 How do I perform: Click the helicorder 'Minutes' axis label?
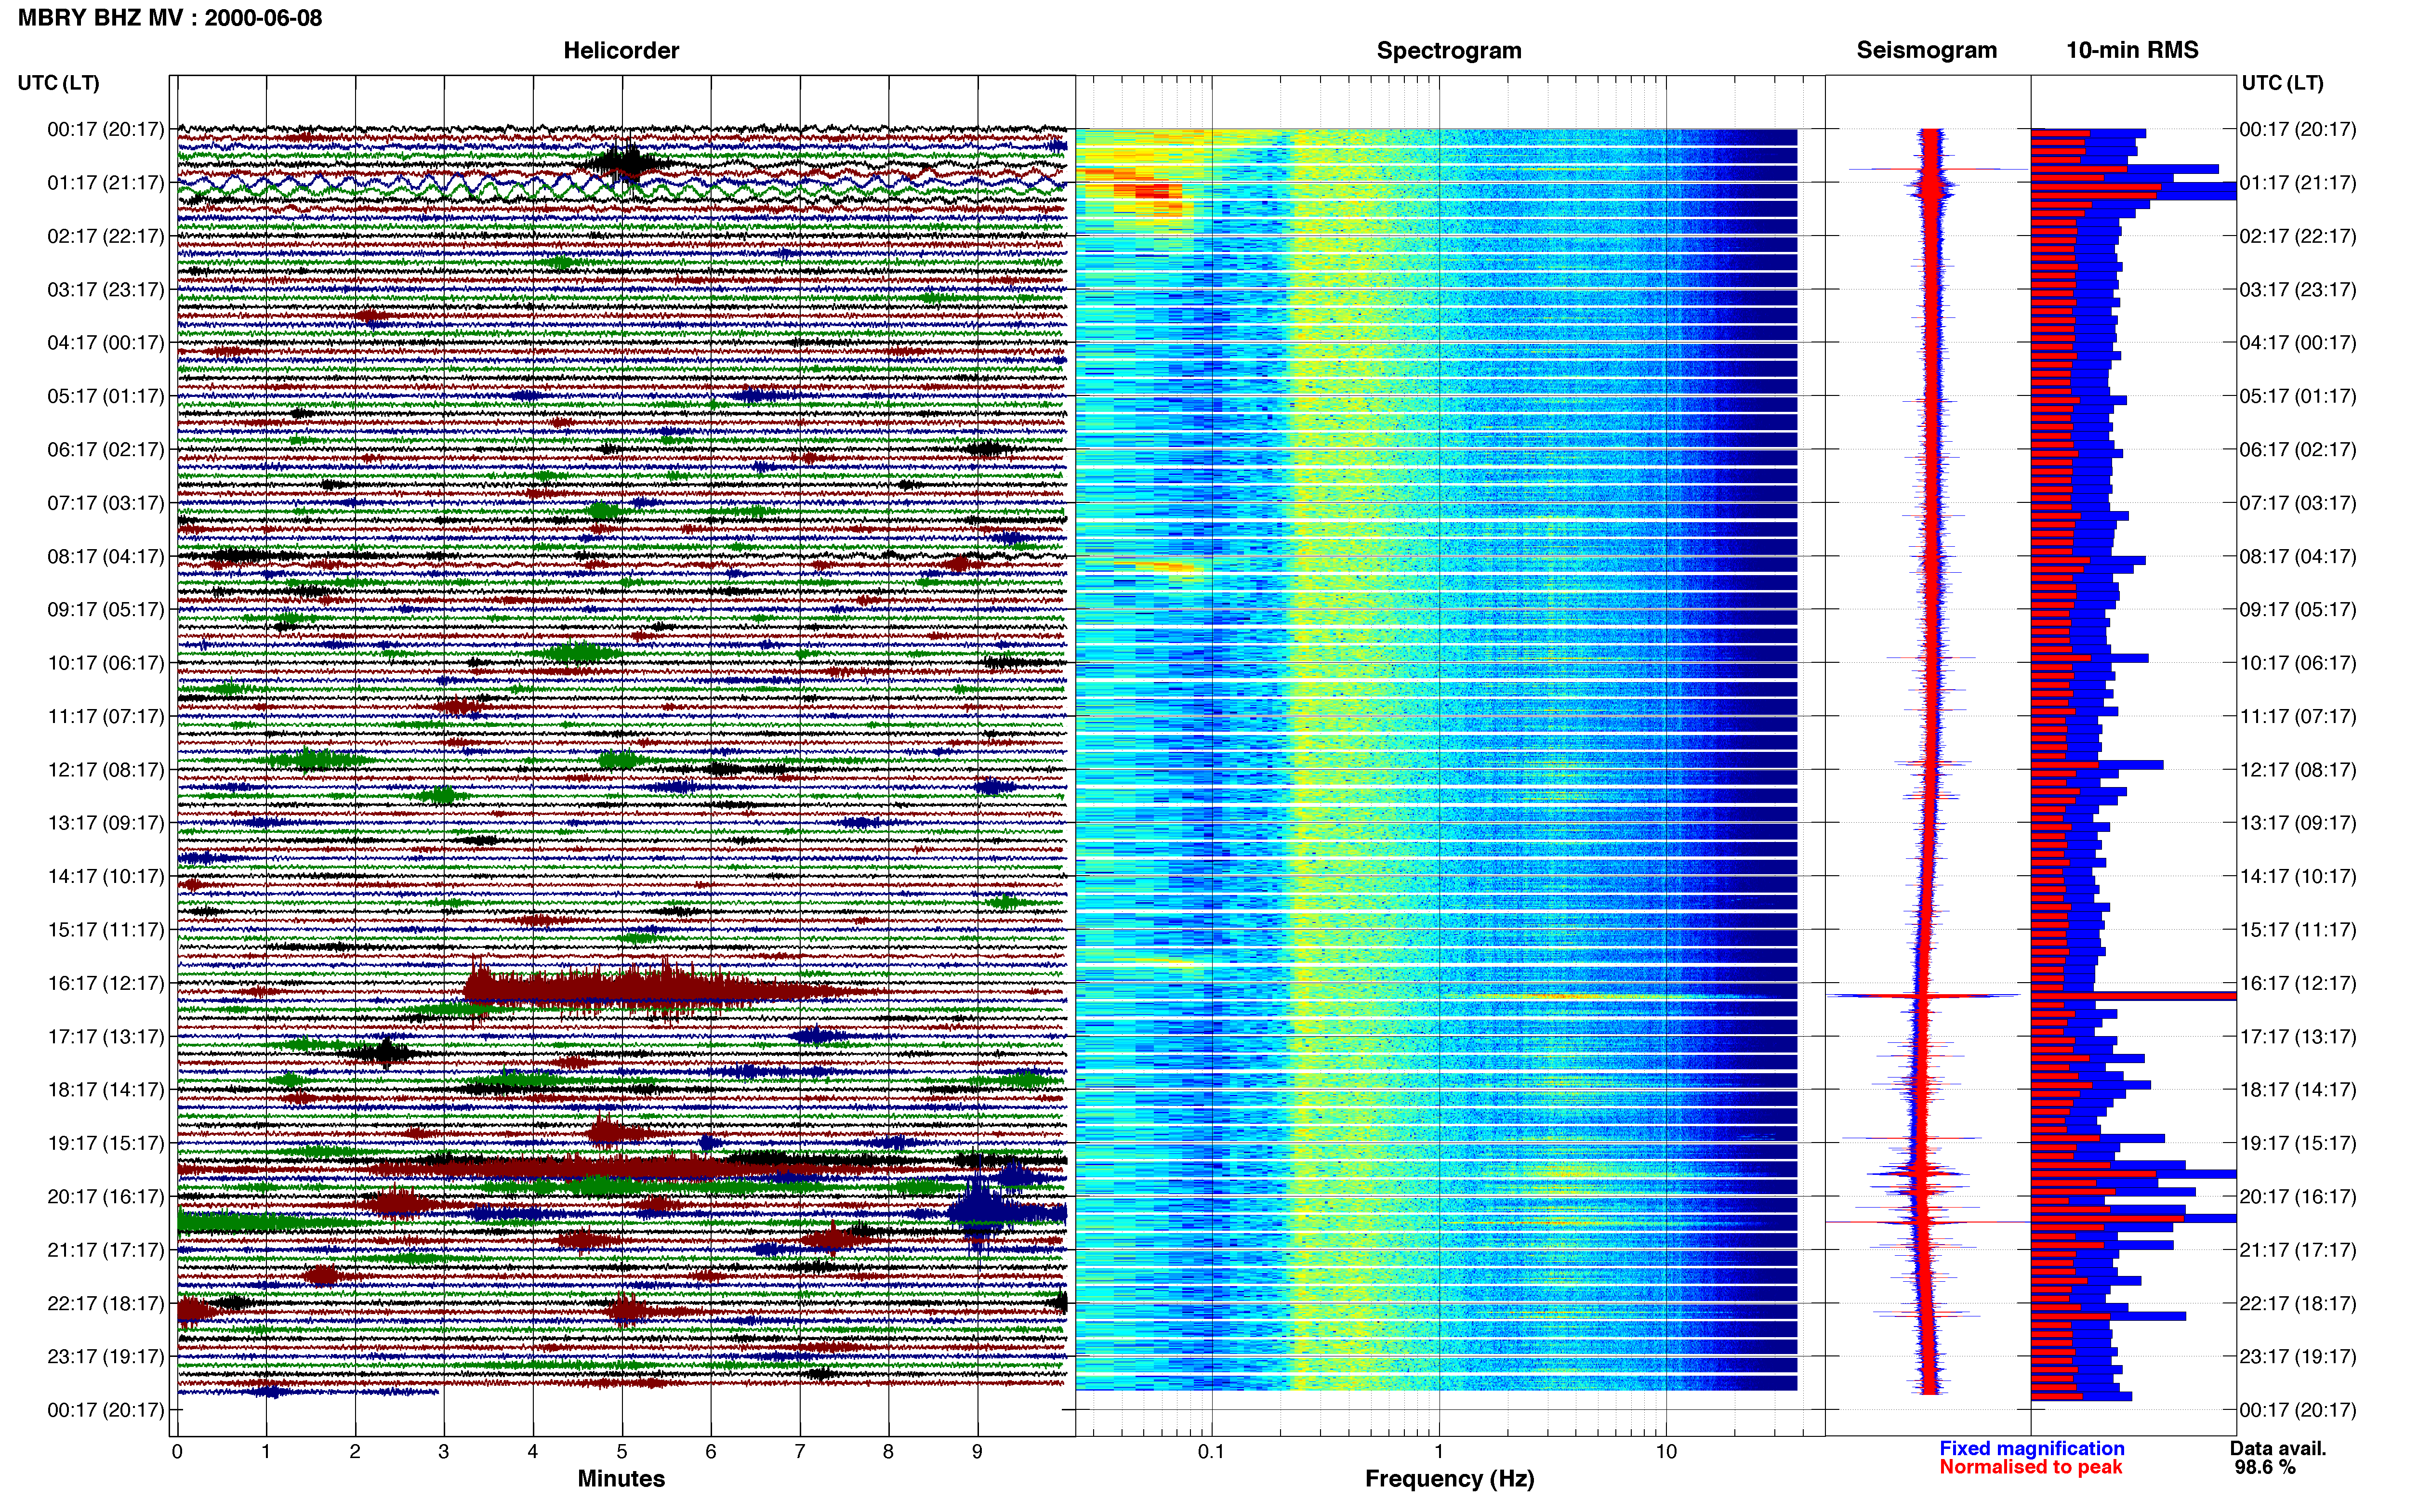(x=621, y=1479)
